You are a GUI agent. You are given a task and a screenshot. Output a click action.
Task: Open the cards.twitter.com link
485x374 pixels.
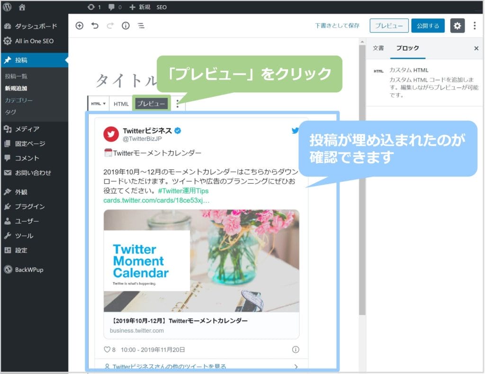coord(156,200)
